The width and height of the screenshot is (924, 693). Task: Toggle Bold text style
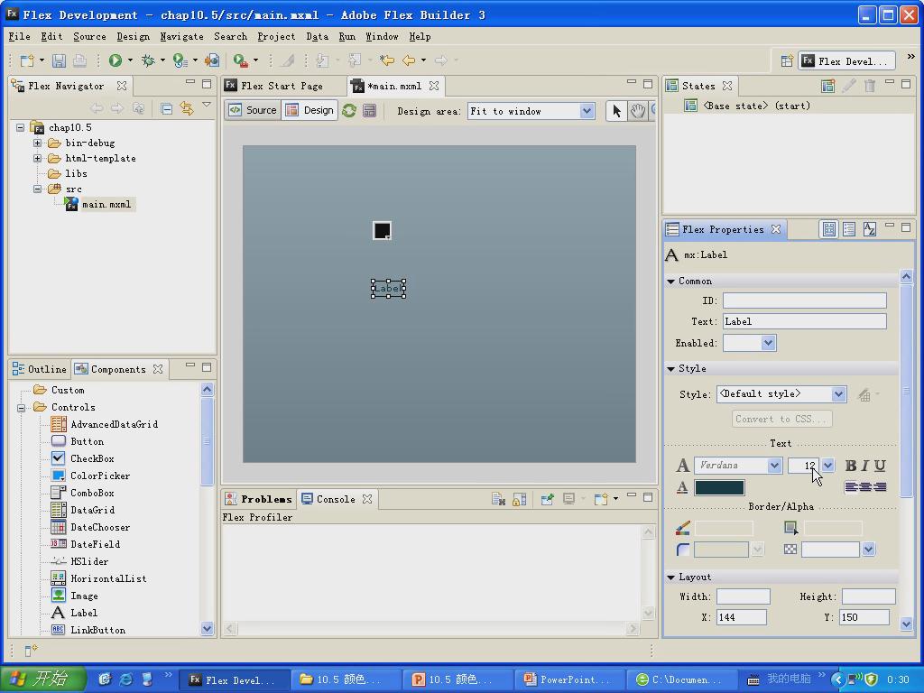pyautogui.click(x=850, y=466)
